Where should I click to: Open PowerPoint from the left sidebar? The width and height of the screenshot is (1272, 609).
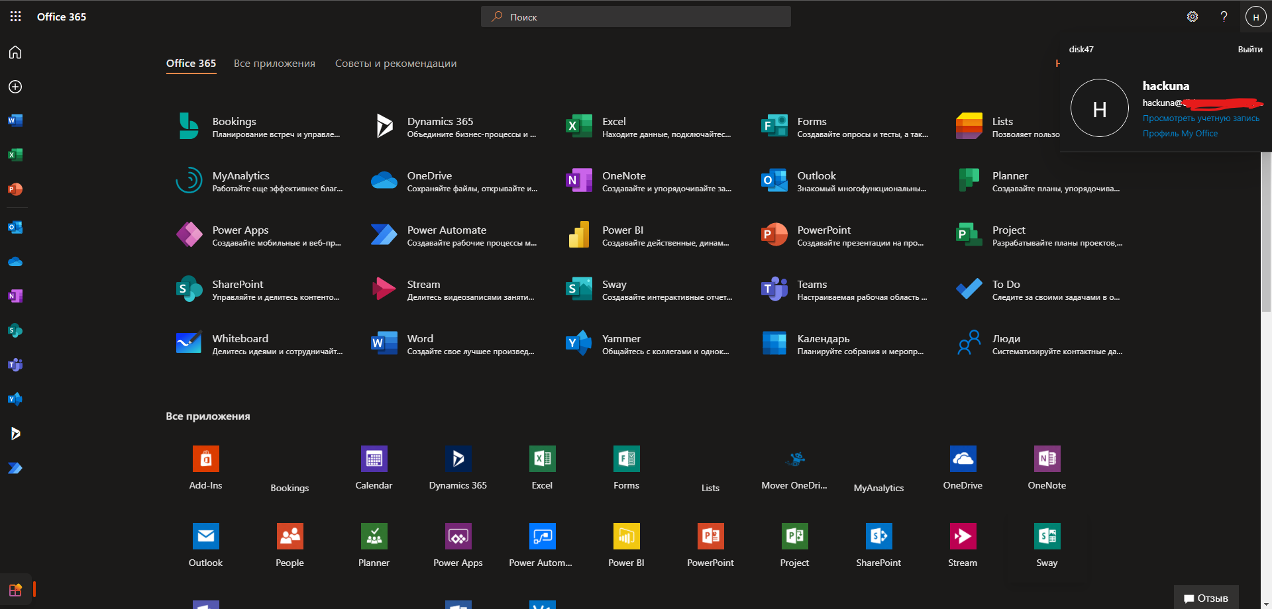(15, 189)
